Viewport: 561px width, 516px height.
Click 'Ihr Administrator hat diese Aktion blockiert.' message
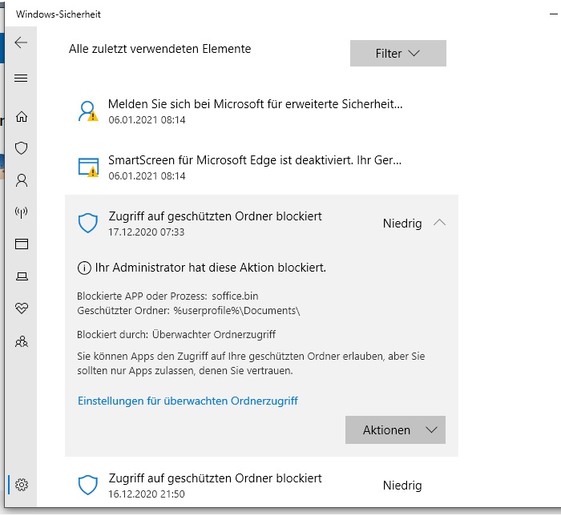click(x=210, y=268)
